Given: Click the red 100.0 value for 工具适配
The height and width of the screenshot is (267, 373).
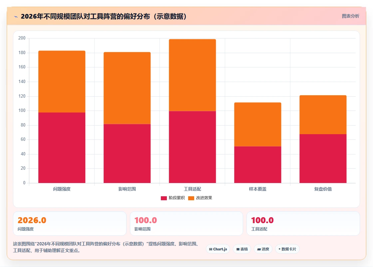Looking at the screenshot, I should tap(262, 220).
